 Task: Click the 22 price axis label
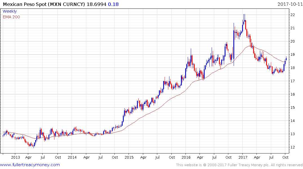click(x=293, y=15)
